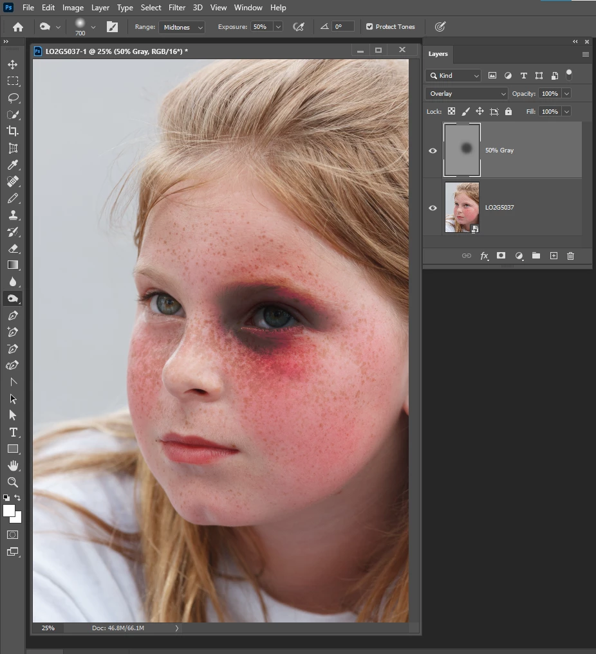
Task: Toggle lock image pixels
Action: [x=466, y=111]
